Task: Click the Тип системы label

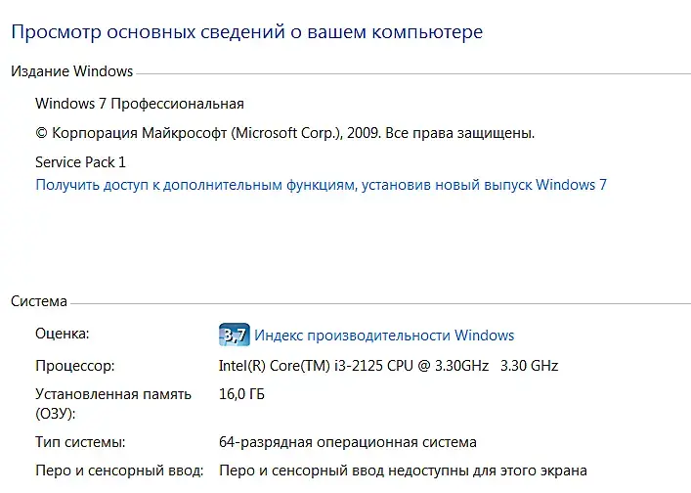Action: 80,442
